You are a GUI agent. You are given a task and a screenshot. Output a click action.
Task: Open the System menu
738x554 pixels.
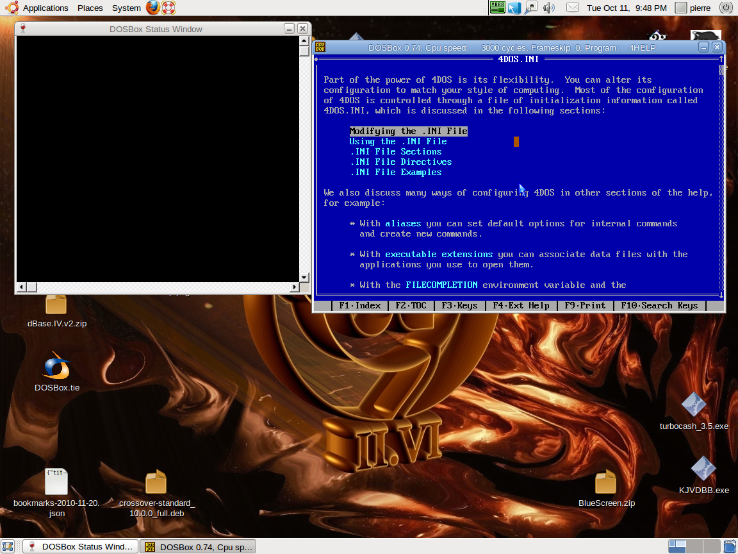(x=126, y=8)
